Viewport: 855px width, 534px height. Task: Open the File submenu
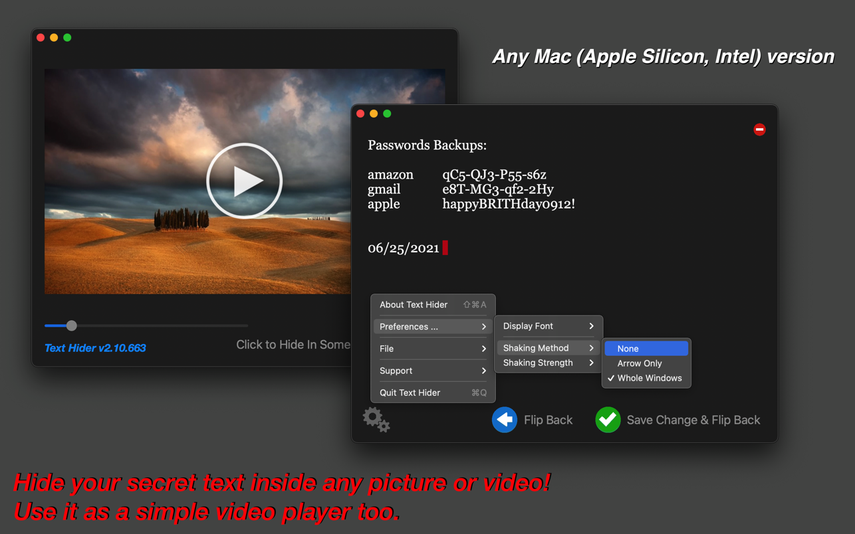(433, 349)
